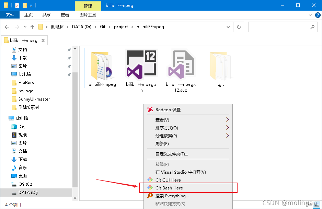Viewport: 322px width, 209px height.
Task: Click the search magnifier icon
Action: click(x=312, y=27)
